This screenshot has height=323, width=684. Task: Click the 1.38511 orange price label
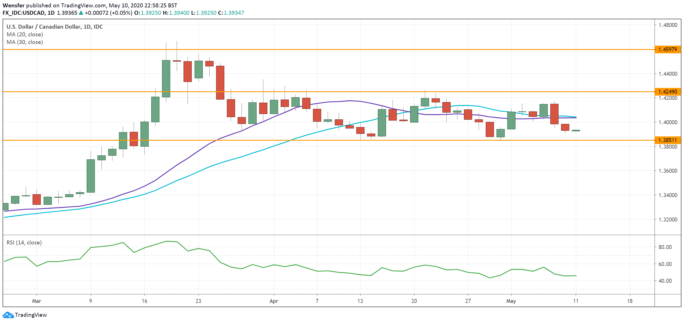[x=667, y=140]
